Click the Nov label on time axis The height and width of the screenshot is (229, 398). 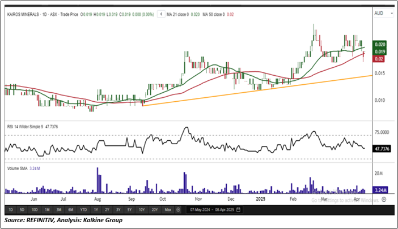(198, 199)
